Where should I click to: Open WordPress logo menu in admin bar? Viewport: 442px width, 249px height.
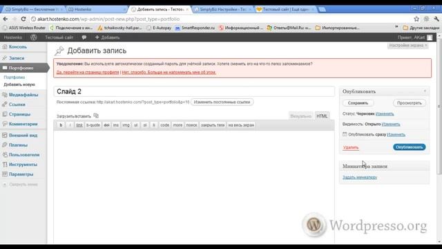point(34,37)
